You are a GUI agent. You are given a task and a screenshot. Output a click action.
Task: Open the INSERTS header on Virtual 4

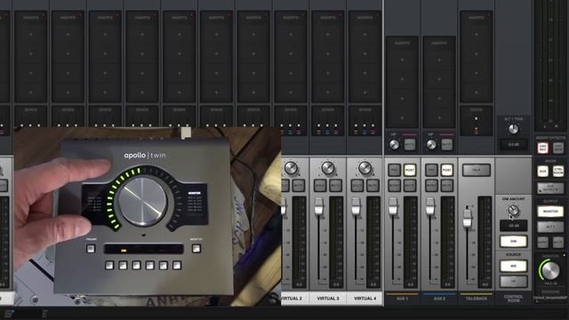(x=365, y=17)
